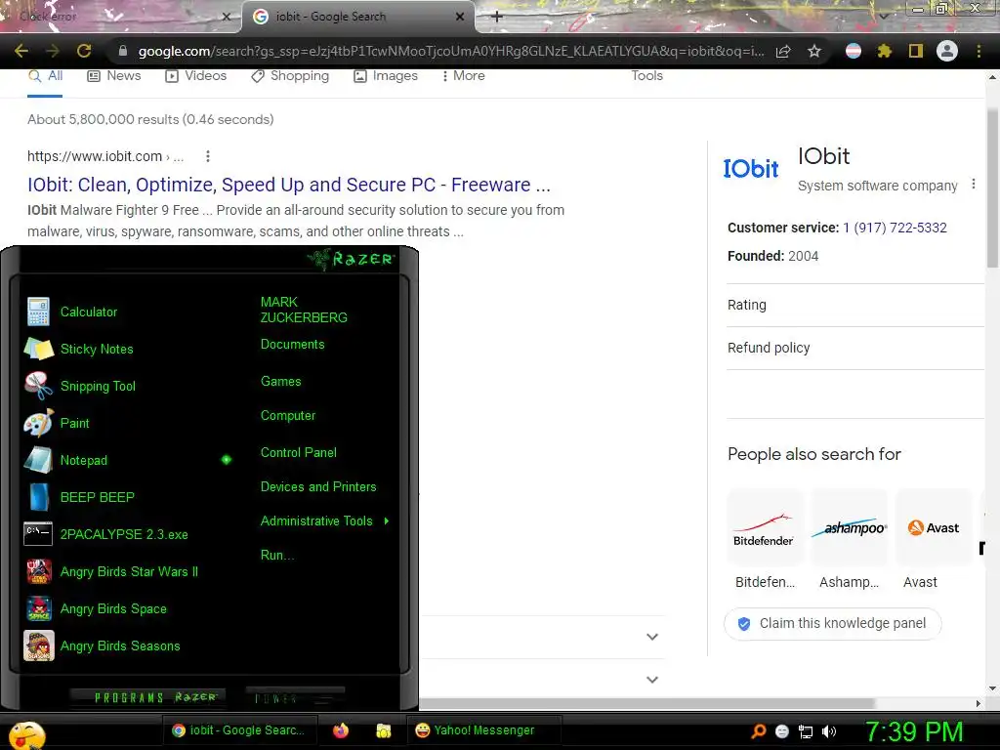
Task: Click Claim this knowledge panel
Action: pos(832,624)
